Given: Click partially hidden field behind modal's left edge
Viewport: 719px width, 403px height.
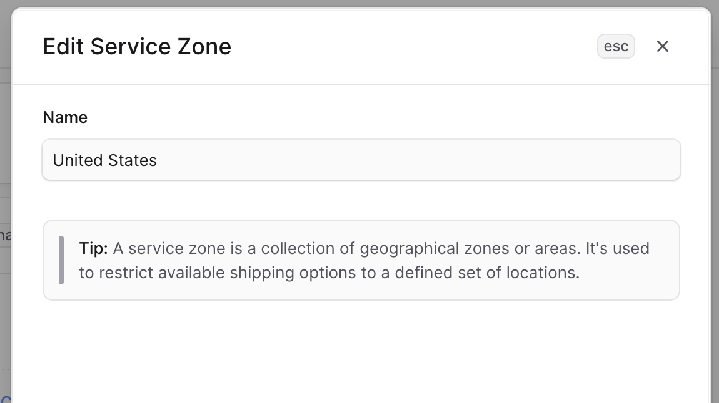Looking at the screenshot, I should 5,236.
